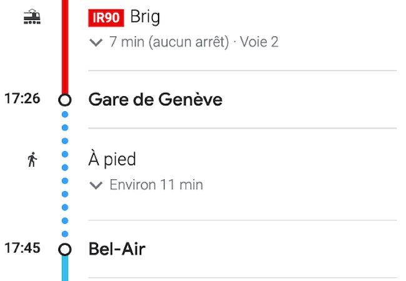Click the Gare de Genève stop circle marker

(65, 100)
